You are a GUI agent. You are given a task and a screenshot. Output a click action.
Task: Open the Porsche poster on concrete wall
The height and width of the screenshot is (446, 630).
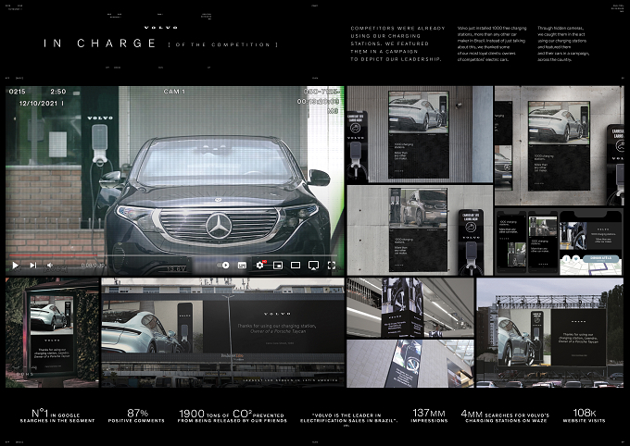click(560, 145)
